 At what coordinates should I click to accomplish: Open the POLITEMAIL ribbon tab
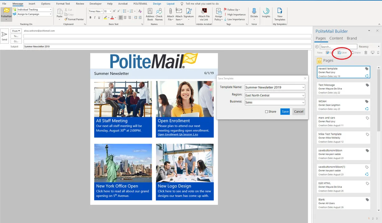[140, 4]
